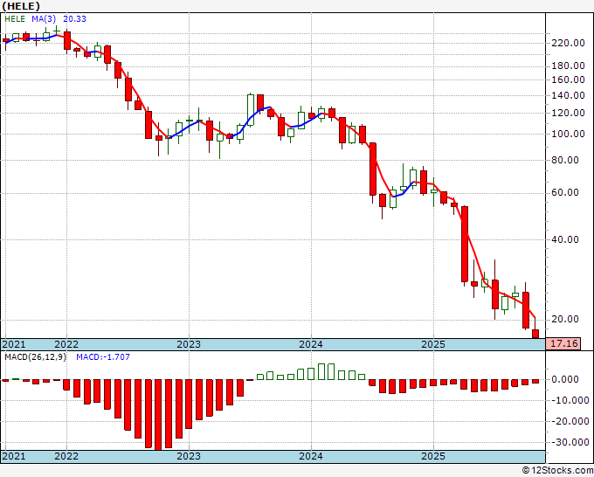Click the 160.00 price axis label
Image resolution: width=594 pixels, height=477 pixels.
pyautogui.click(x=568, y=79)
